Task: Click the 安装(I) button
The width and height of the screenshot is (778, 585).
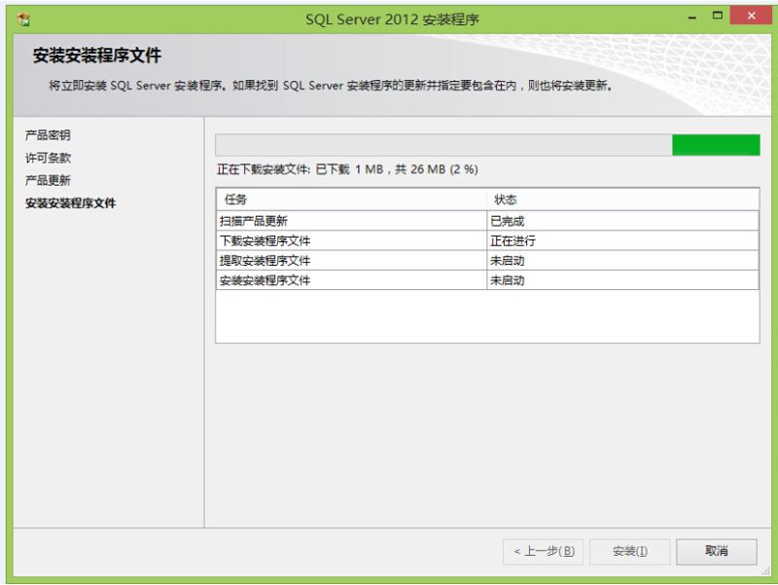Action: point(629,552)
